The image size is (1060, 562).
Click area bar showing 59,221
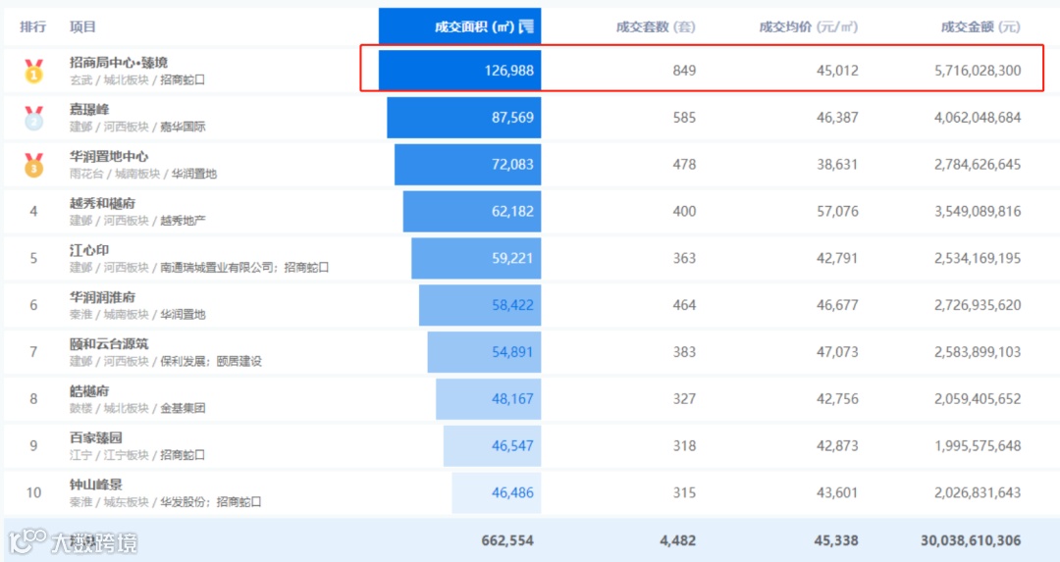pyautogui.click(x=476, y=258)
